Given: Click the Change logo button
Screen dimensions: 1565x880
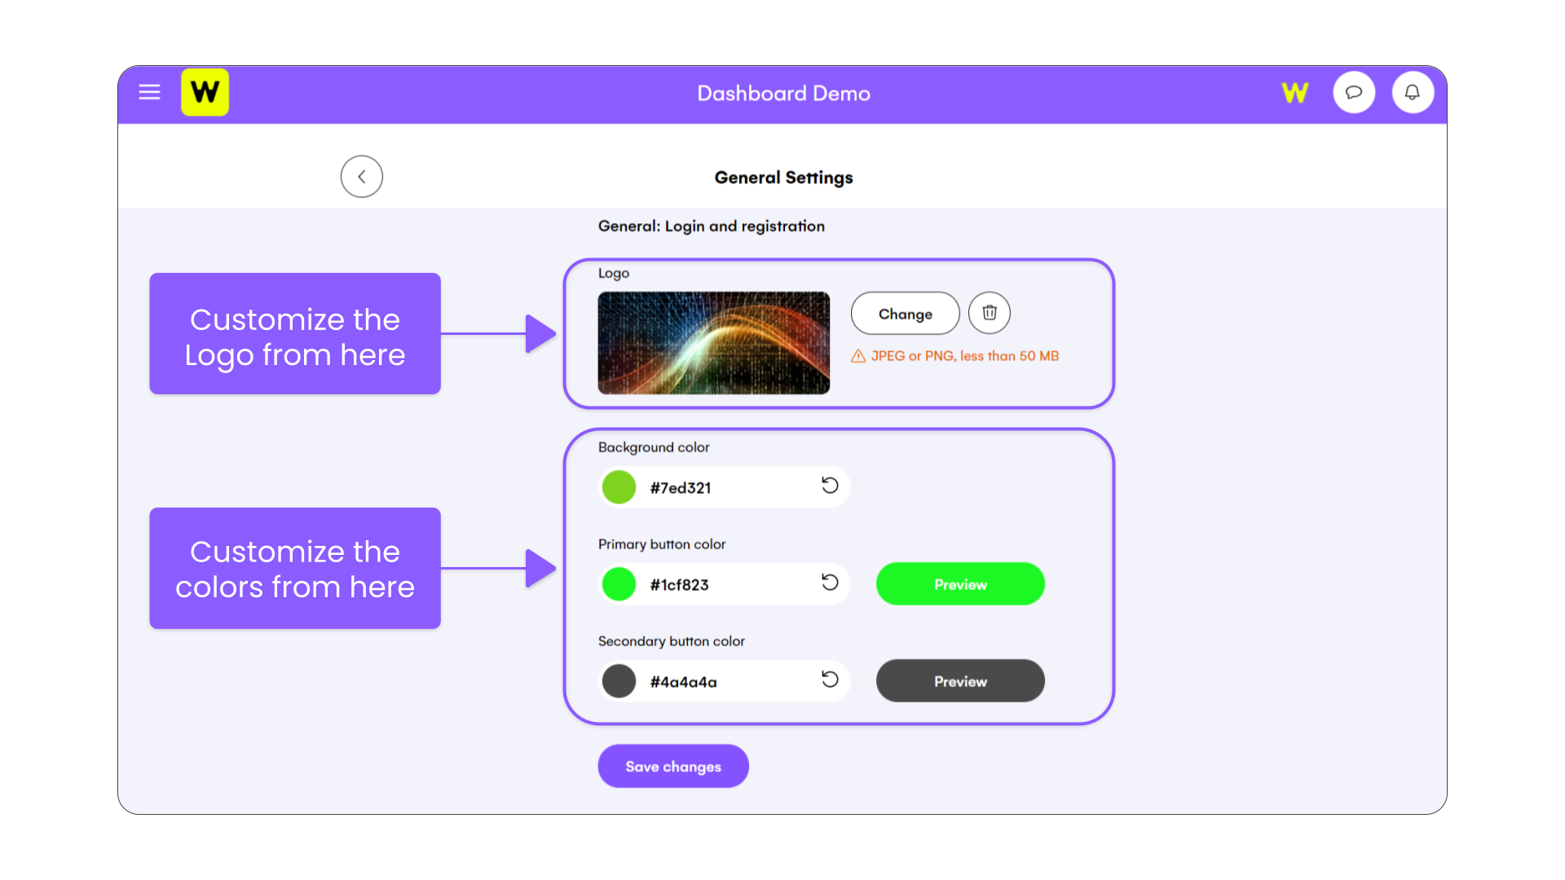Looking at the screenshot, I should pyautogui.click(x=905, y=313).
